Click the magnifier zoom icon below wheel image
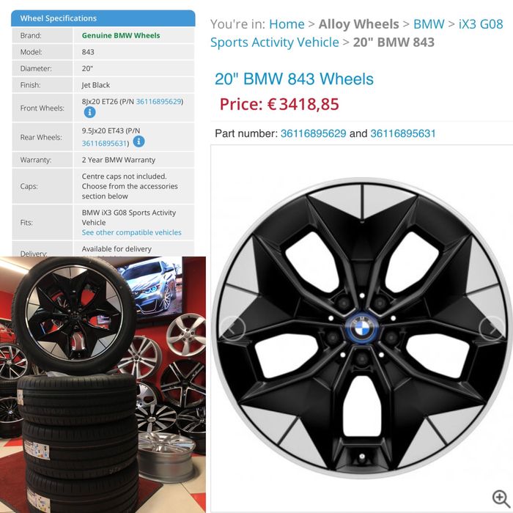 (x=501, y=498)
